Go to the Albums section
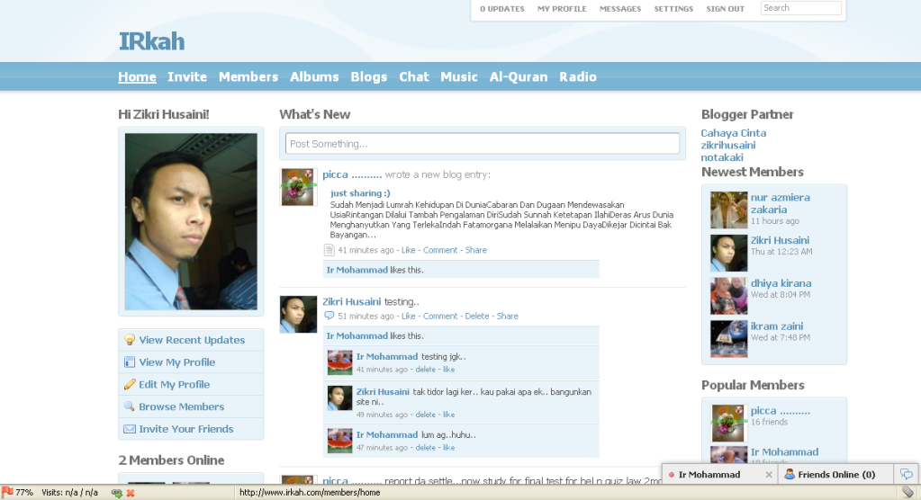 click(314, 77)
